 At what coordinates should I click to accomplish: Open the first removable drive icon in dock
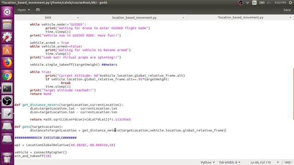[7, 126]
